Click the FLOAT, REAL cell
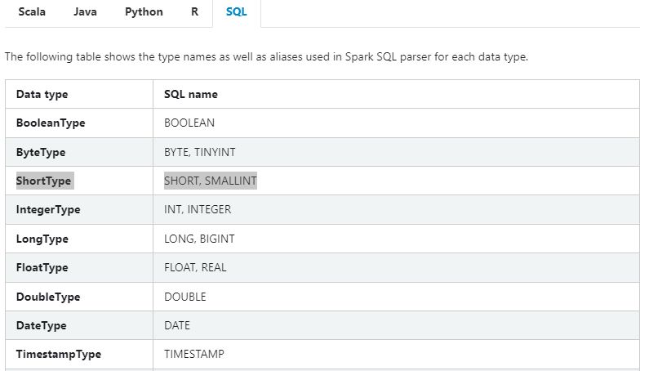Screen dimensions: 649x371 tap(195, 267)
